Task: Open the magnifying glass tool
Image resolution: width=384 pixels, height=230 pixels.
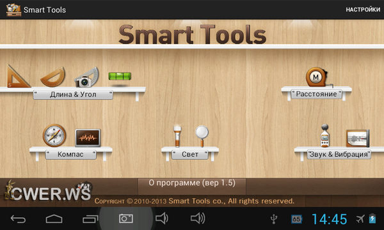Action: coord(202,136)
